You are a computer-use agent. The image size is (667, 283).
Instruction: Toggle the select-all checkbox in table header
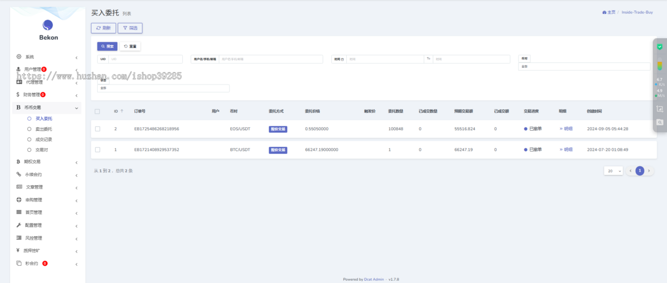pyautogui.click(x=97, y=111)
